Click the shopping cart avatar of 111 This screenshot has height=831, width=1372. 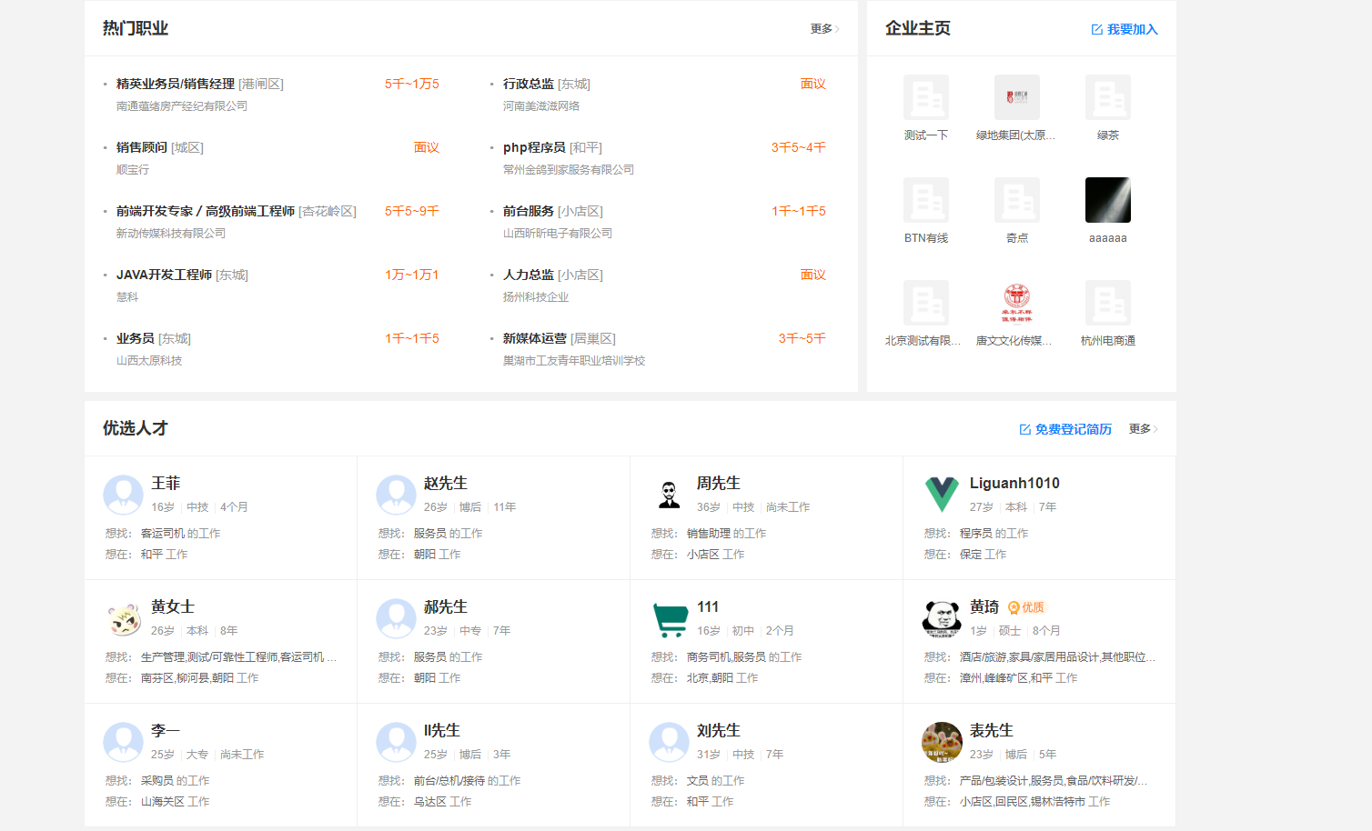(x=669, y=619)
